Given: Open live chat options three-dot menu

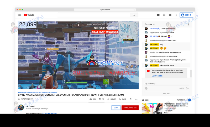Looking at the screenshot, I should (188, 24).
